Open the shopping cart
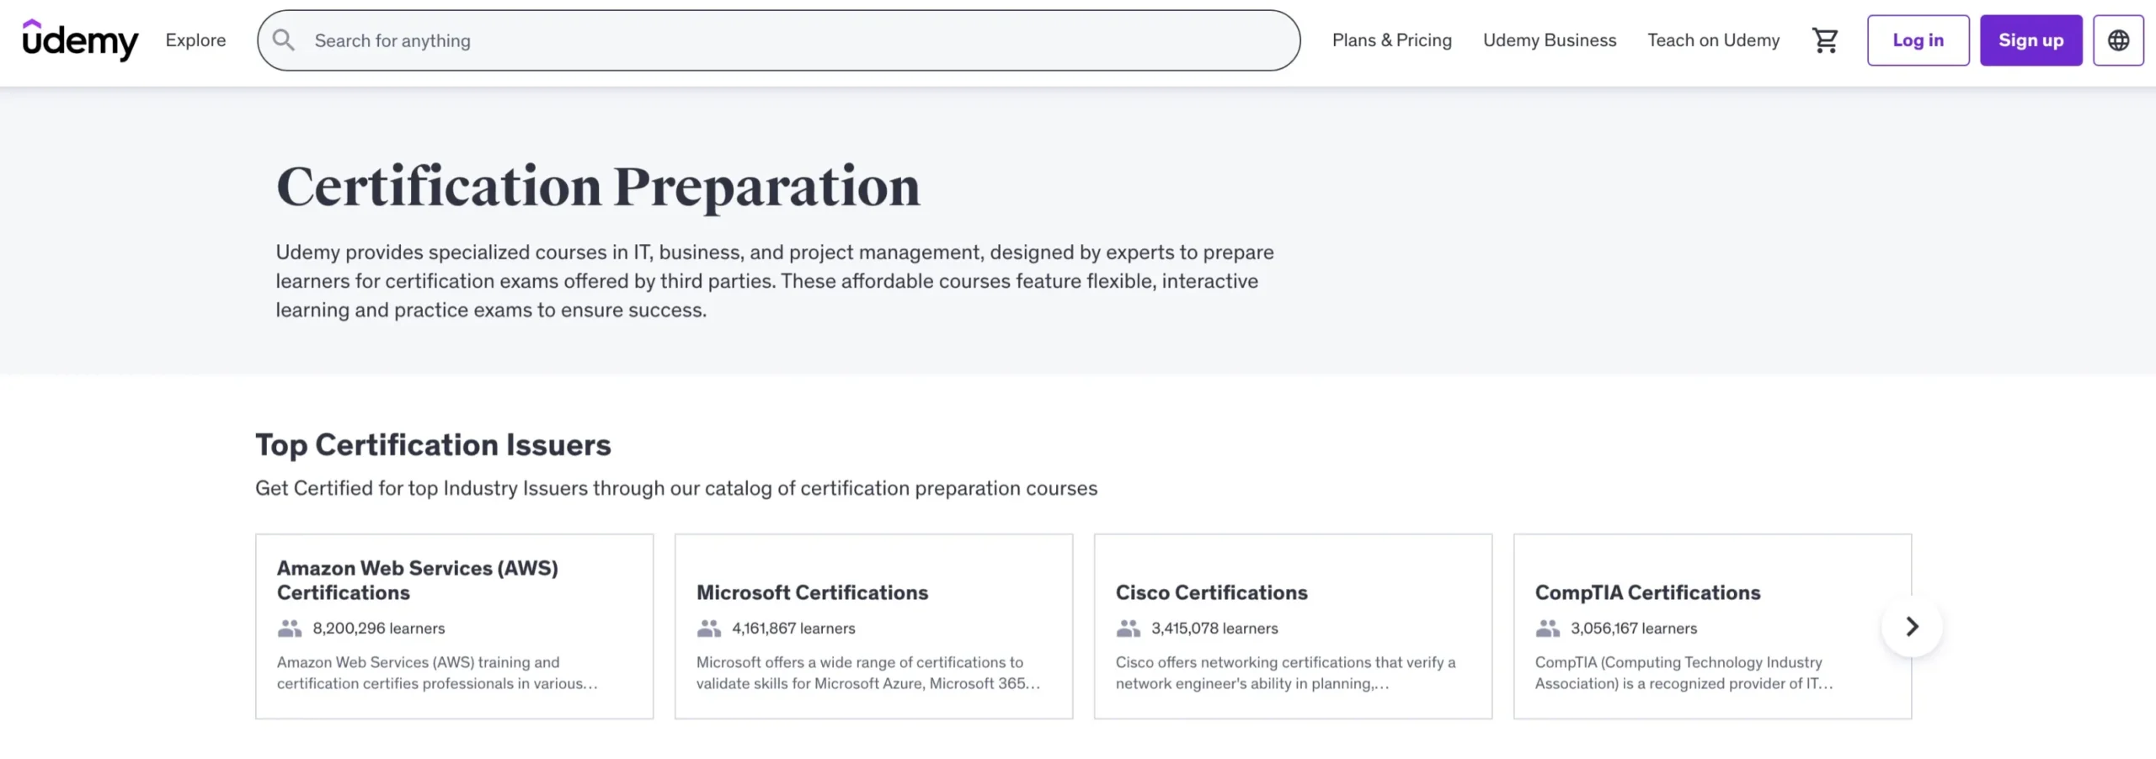The image size is (2156, 759). (x=1825, y=40)
